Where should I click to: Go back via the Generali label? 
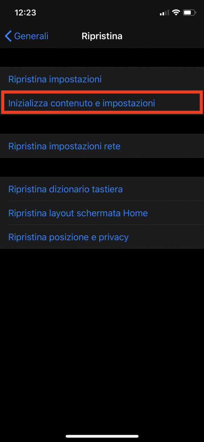pyautogui.click(x=31, y=36)
